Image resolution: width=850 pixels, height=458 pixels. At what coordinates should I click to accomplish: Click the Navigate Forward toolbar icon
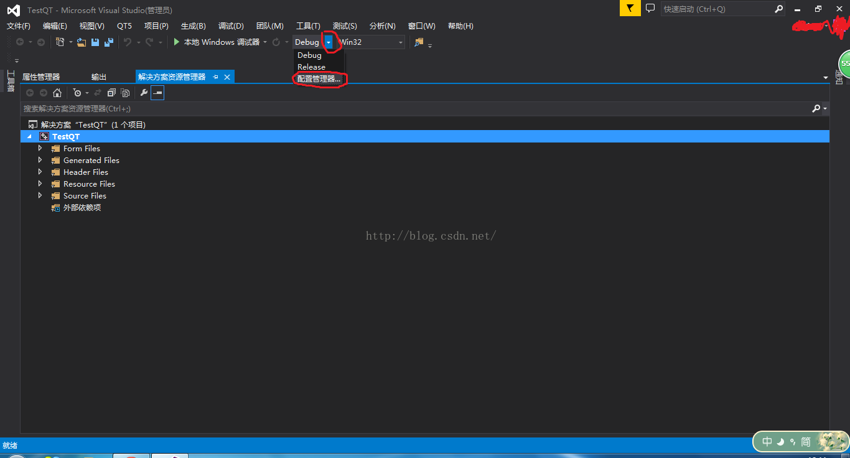41,42
